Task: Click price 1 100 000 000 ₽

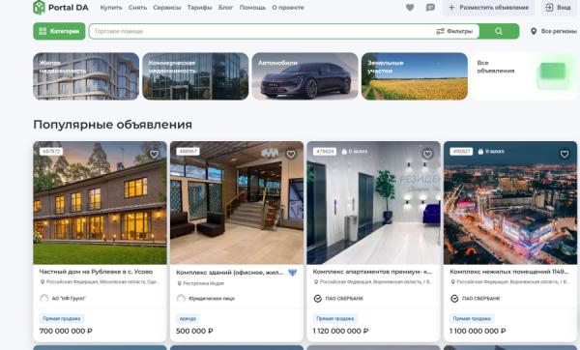Action: coord(478,331)
